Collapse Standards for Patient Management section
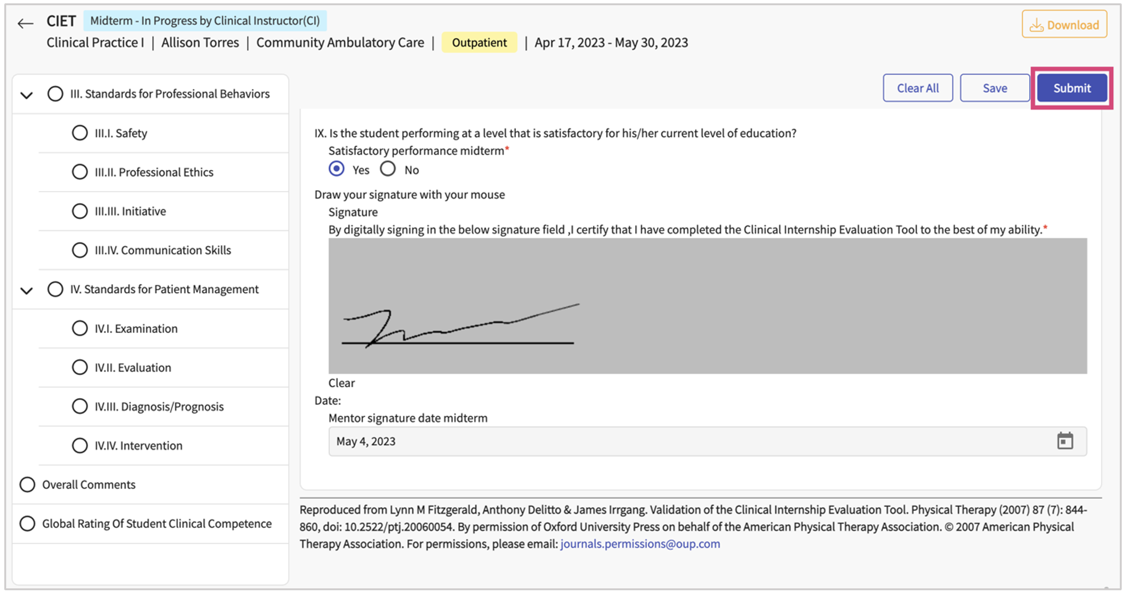 27,290
